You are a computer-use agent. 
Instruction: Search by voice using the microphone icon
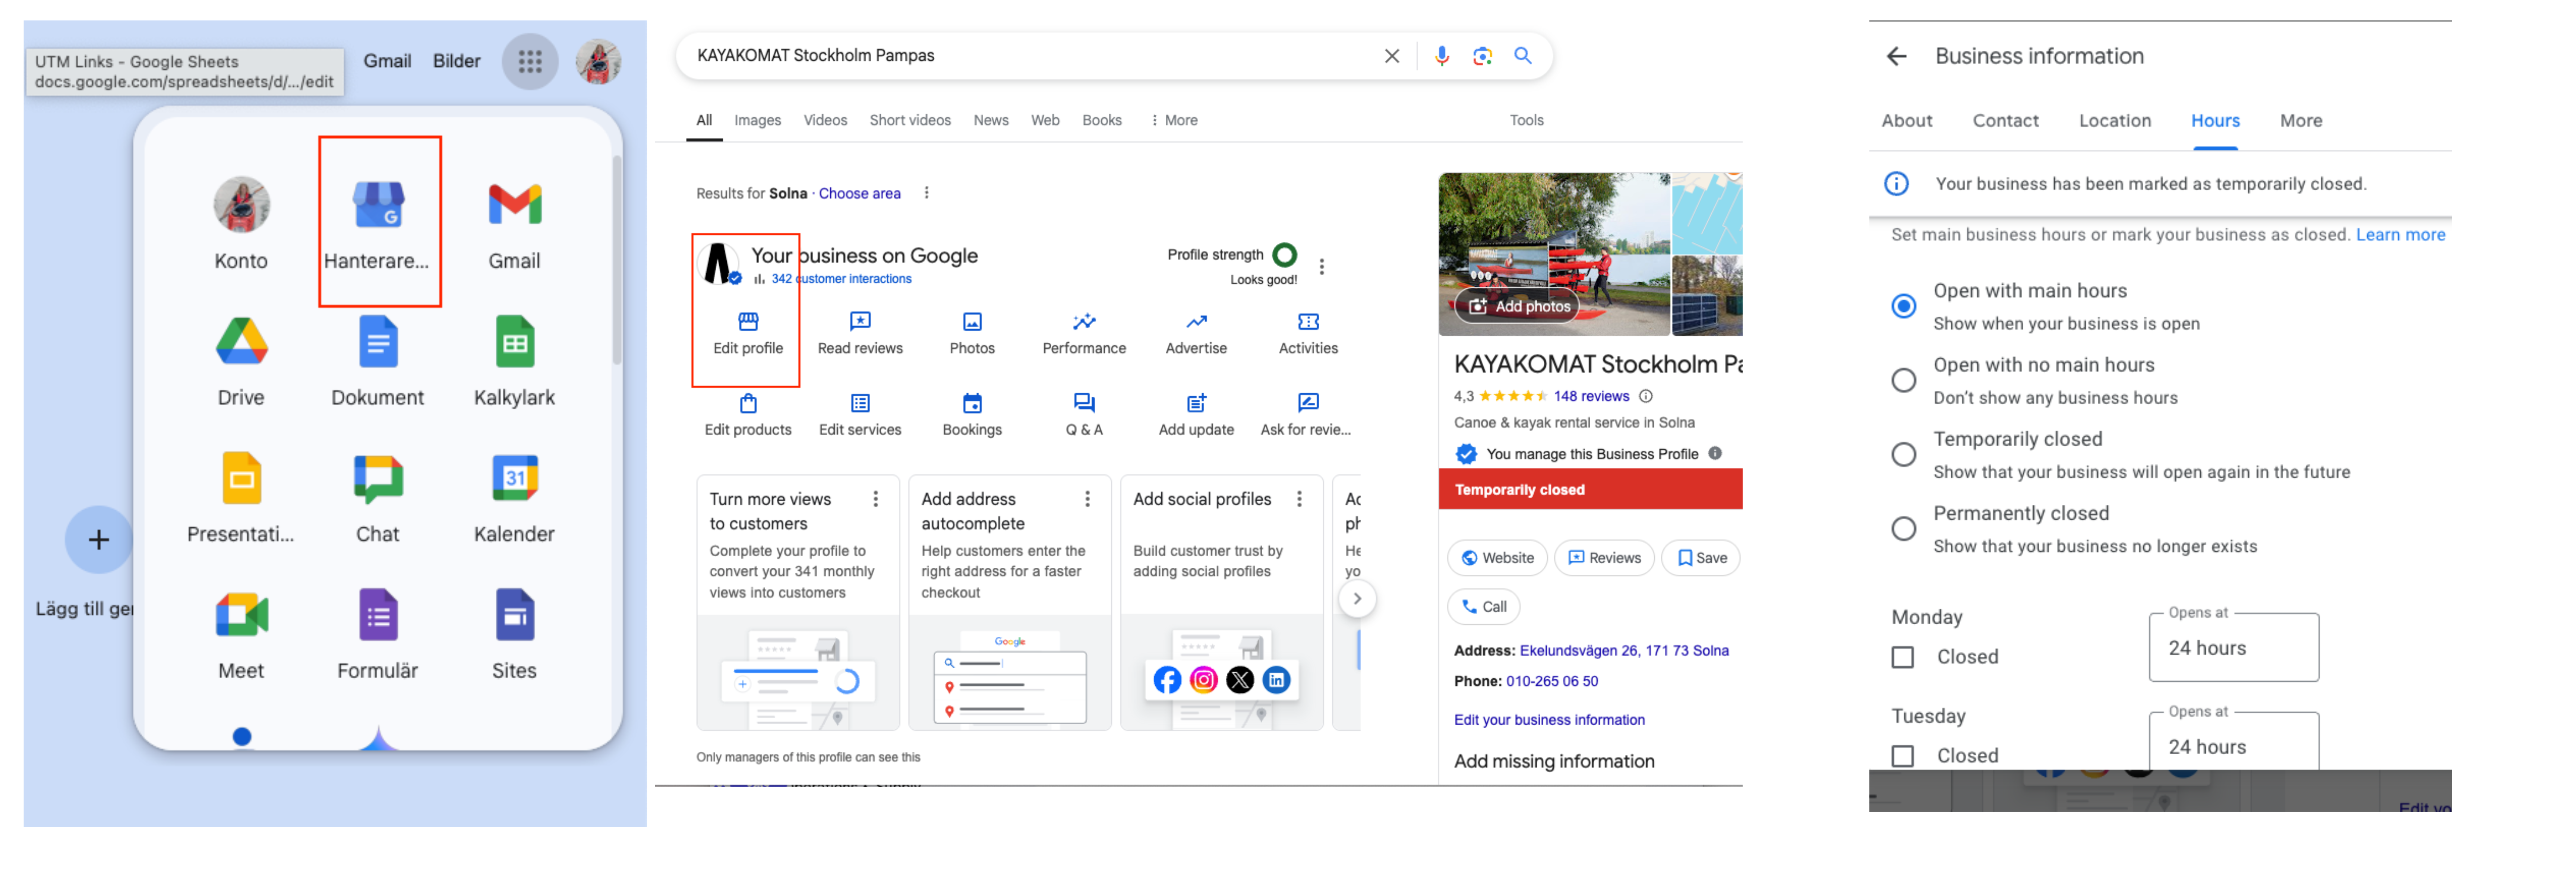pyautogui.click(x=1441, y=56)
